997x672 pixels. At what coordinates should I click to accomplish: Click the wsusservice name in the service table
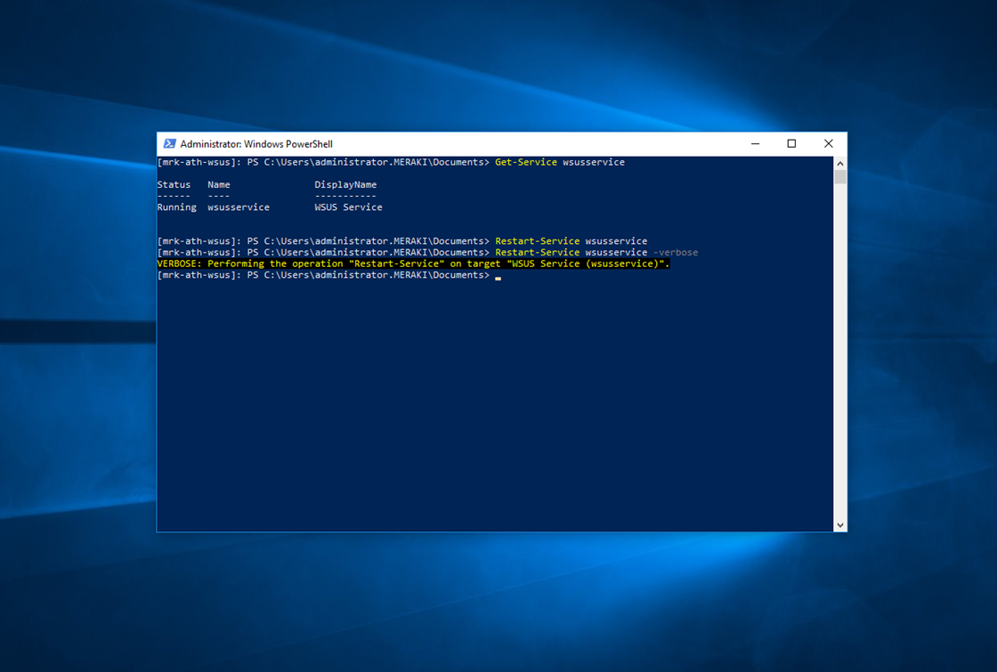[x=238, y=206]
